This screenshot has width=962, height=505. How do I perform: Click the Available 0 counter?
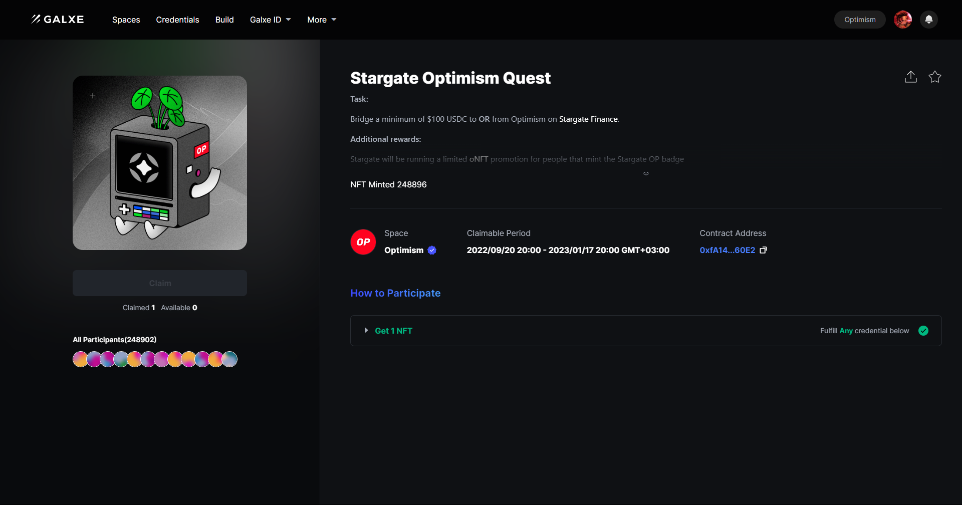tap(179, 308)
